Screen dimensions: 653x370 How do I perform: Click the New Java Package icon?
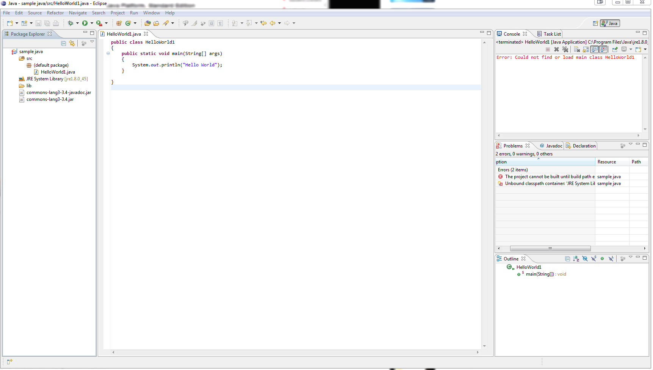tap(119, 23)
